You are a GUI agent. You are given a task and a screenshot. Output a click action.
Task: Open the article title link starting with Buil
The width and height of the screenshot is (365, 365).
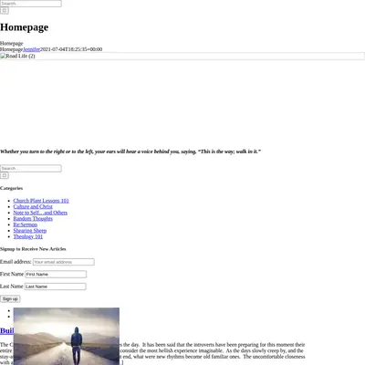[6, 331]
